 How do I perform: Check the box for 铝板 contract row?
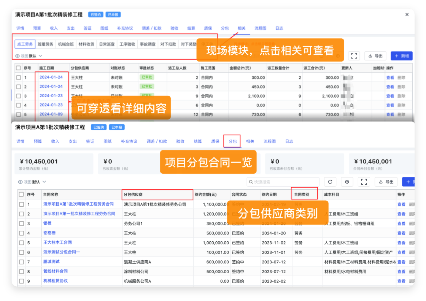coord(21,223)
